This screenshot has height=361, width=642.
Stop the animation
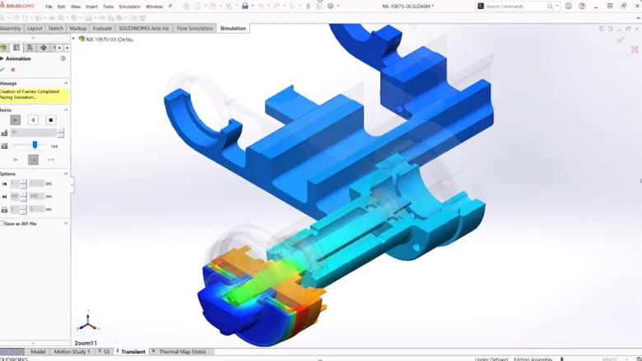(51, 120)
